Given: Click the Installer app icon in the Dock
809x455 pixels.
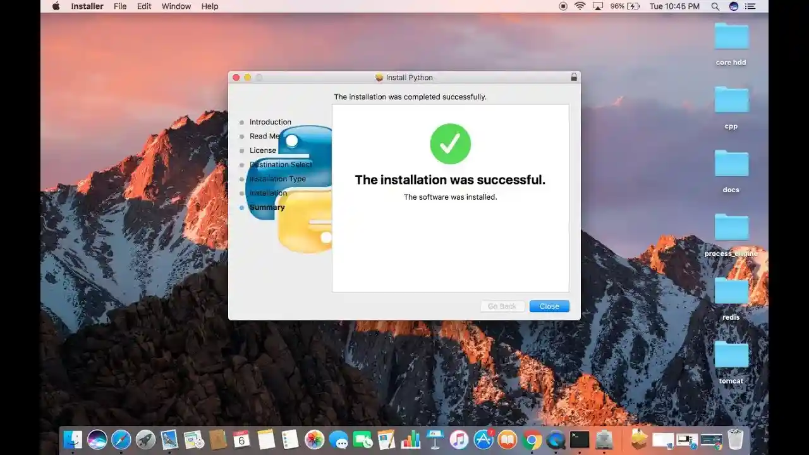Looking at the screenshot, I should click(x=604, y=439).
